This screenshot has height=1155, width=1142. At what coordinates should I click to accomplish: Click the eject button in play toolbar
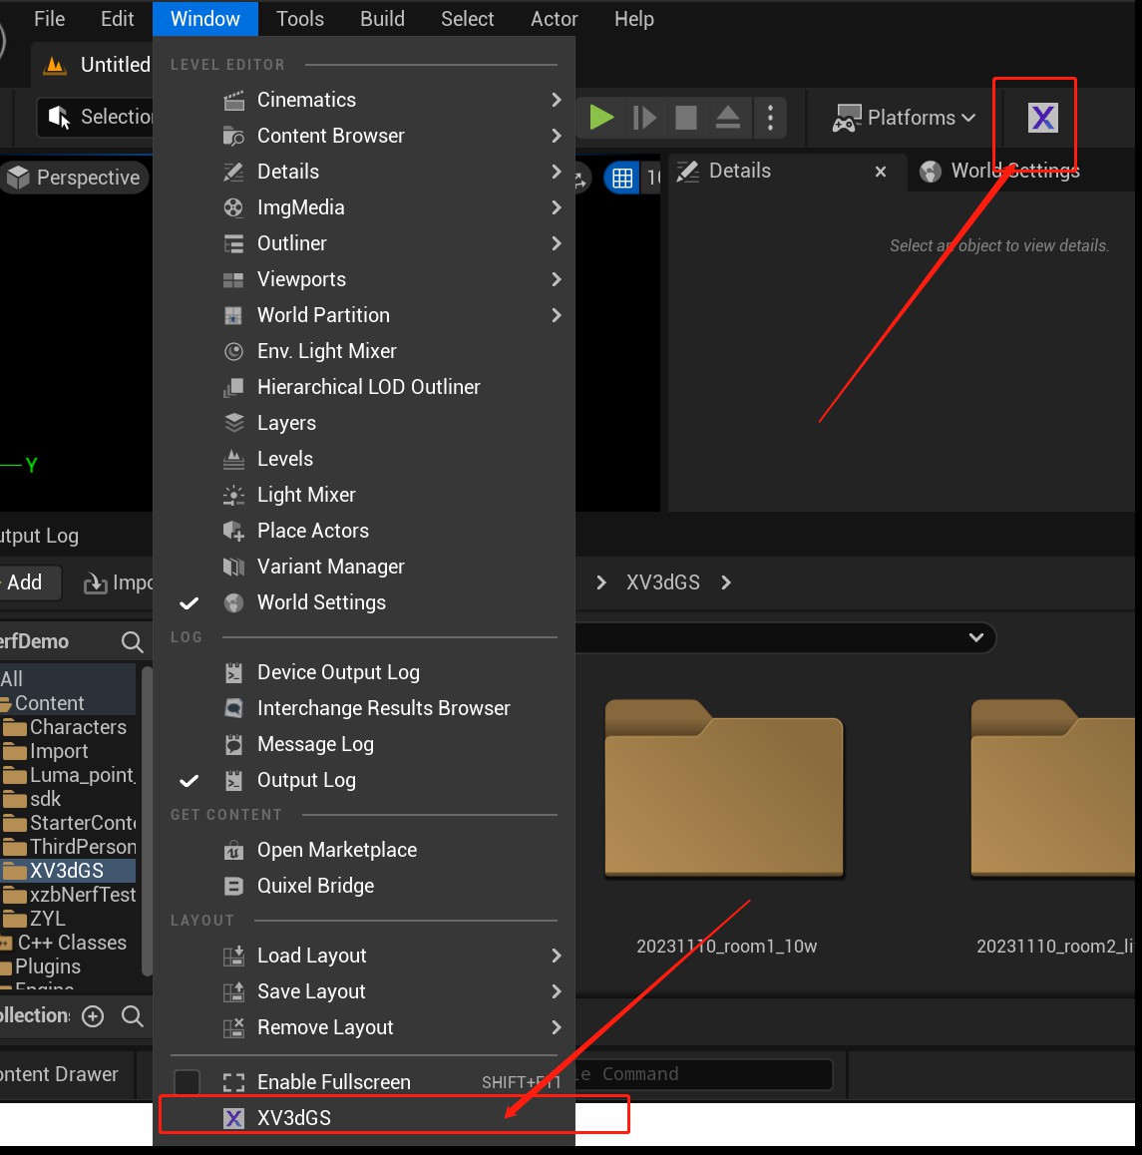[x=728, y=117]
